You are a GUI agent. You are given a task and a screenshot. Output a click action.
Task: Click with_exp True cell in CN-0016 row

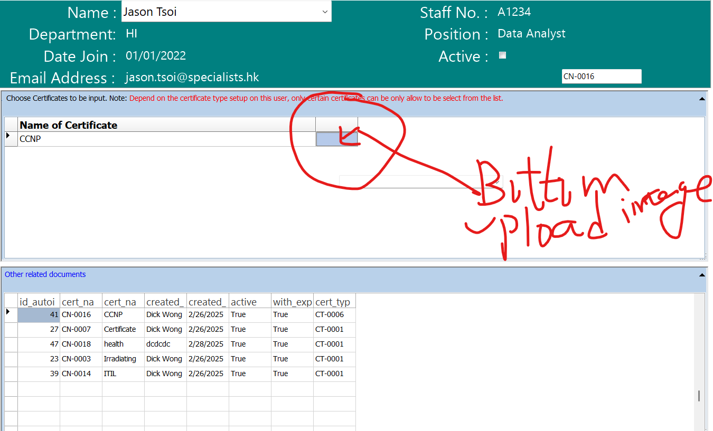point(292,315)
